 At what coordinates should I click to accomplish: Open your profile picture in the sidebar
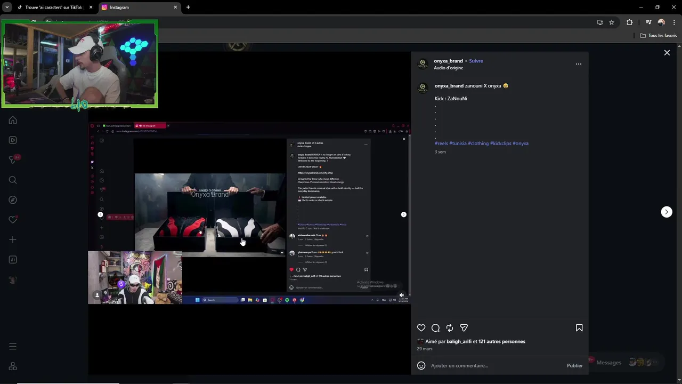pyautogui.click(x=13, y=280)
